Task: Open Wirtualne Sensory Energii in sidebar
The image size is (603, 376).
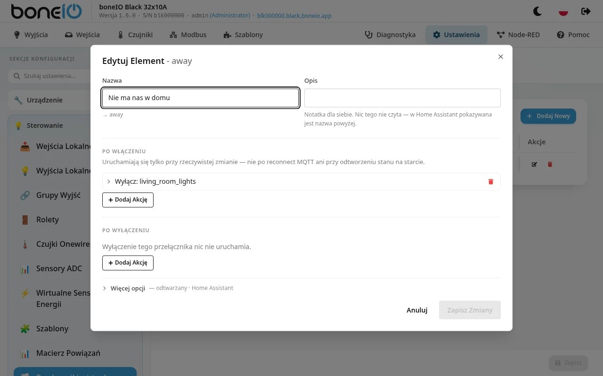Action: (55, 298)
